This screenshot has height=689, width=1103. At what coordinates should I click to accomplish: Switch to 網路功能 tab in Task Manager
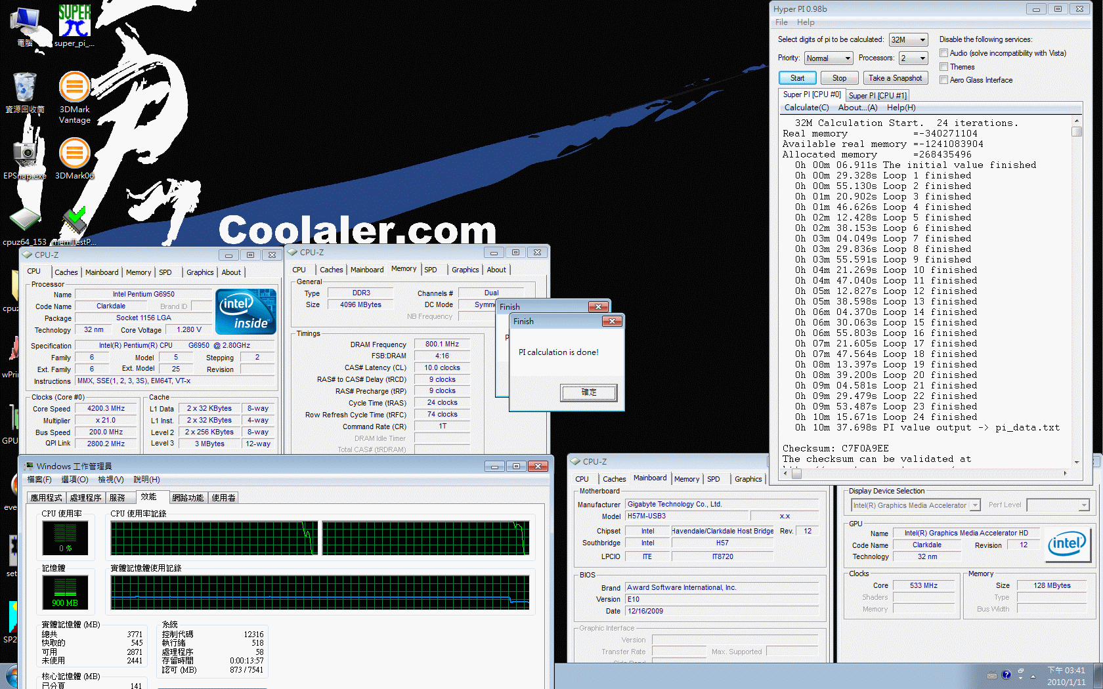(x=188, y=498)
